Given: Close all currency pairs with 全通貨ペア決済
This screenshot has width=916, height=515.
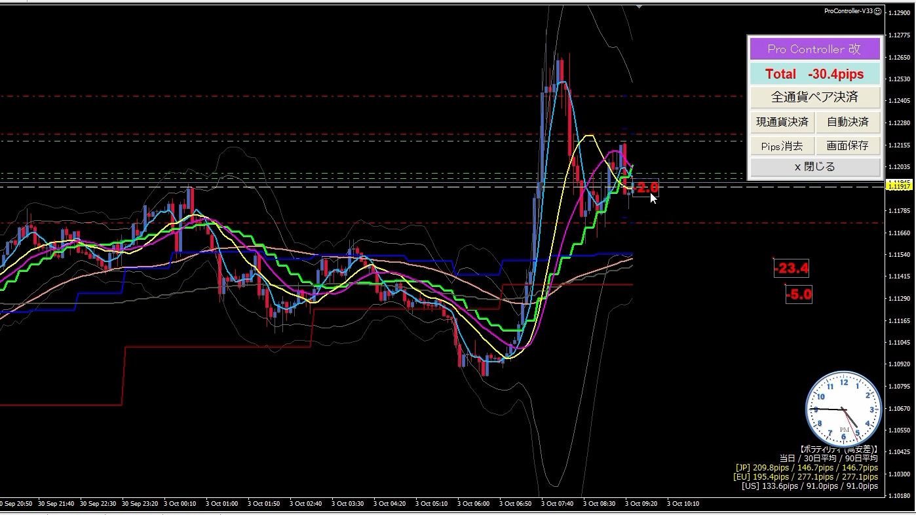Looking at the screenshot, I should [814, 97].
